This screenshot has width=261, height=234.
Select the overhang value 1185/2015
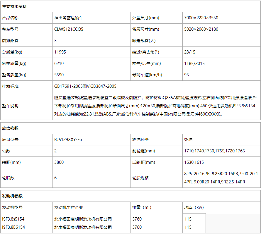pos(194,63)
